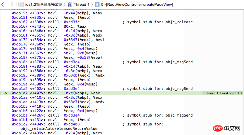The height and width of the screenshot is (135, 244).
Task: Select address 0xdb15c at offset +332
Action: click(19, 13)
